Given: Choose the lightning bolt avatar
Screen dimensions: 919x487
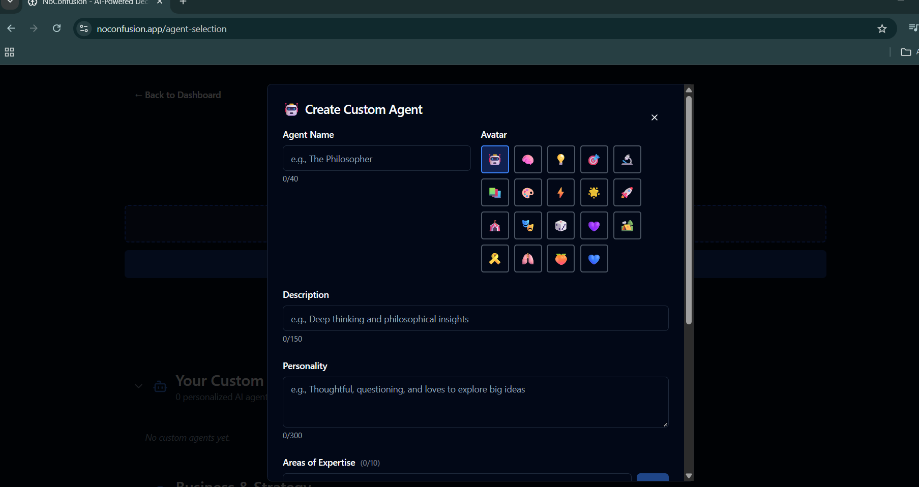Looking at the screenshot, I should coord(561,193).
